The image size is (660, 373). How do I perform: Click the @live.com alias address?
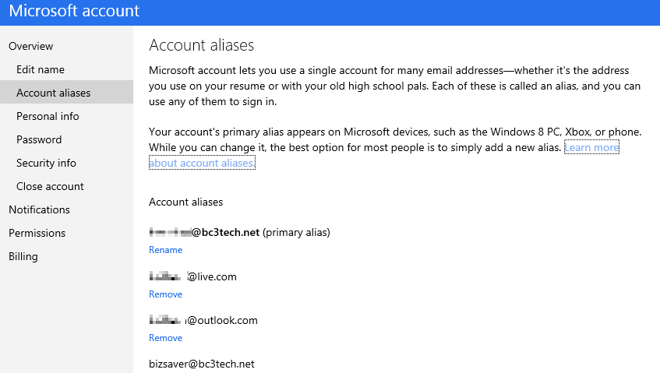[192, 276]
